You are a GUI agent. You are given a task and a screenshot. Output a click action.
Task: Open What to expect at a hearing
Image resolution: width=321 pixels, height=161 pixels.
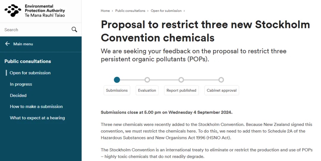(x=37, y=118)
